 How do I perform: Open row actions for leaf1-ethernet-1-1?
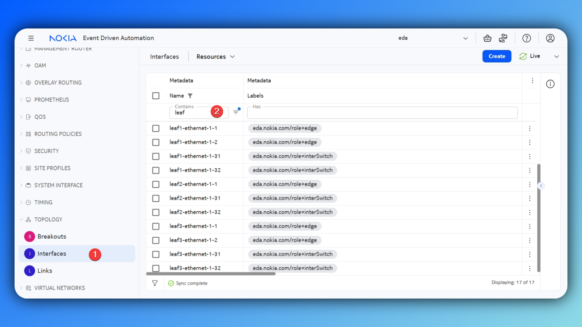click(x=530, y=128)
